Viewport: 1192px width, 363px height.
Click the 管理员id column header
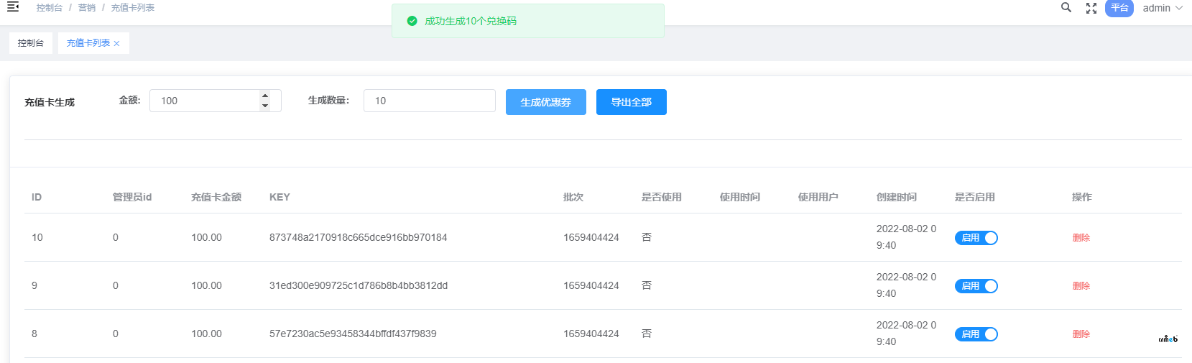point(132,197)
